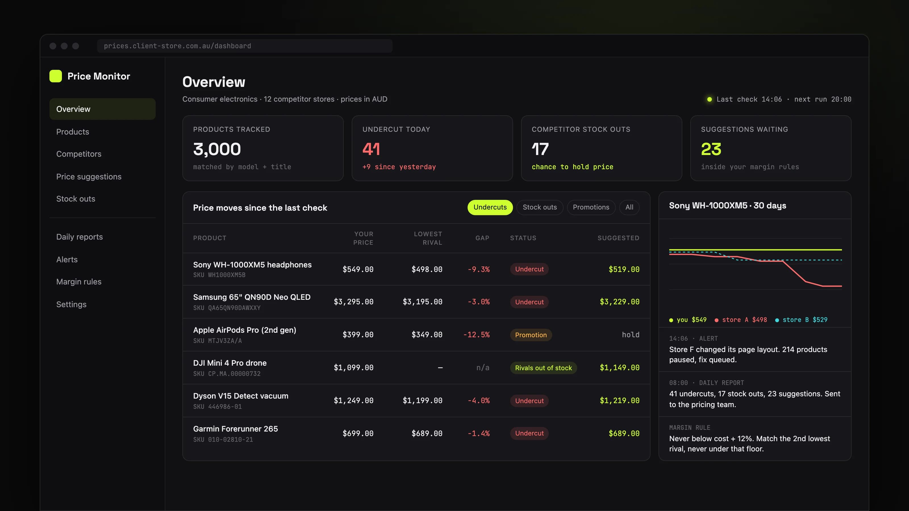Click the Suggestions Waiting 23 card
Image resolution: width=909 pixels, height=511 pixels.
click(771, 148)
